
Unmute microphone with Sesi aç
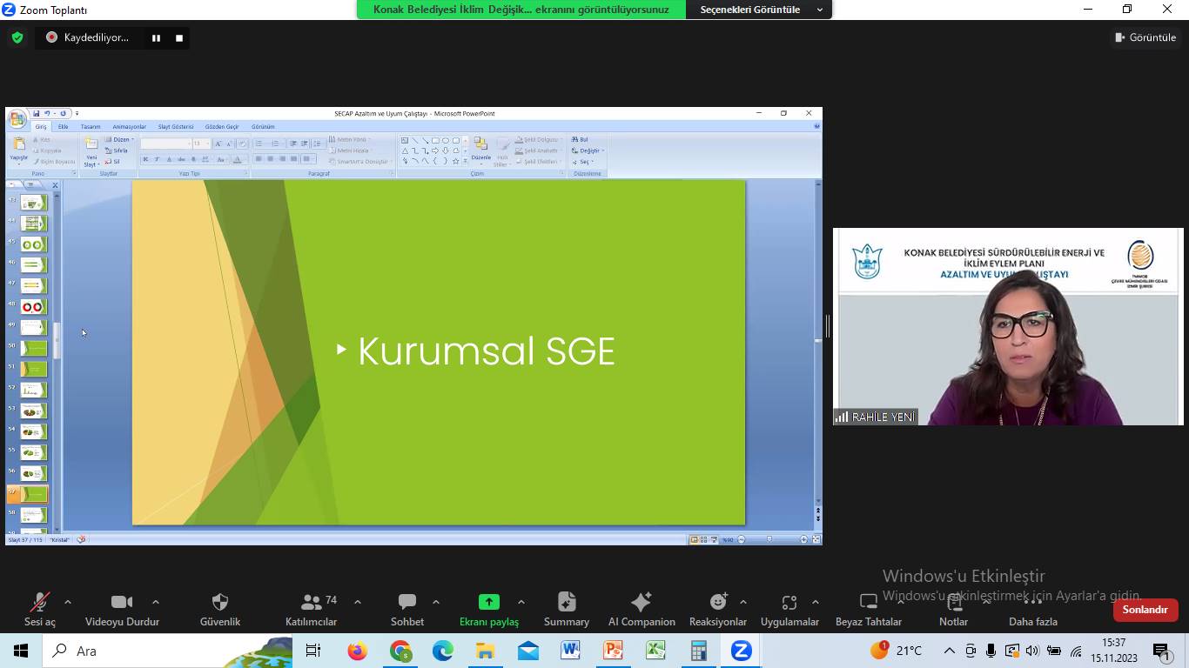click(x=39, y=603)
